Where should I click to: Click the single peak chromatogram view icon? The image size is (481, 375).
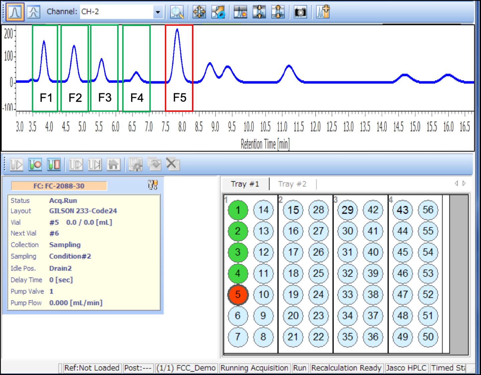(15, 12)
